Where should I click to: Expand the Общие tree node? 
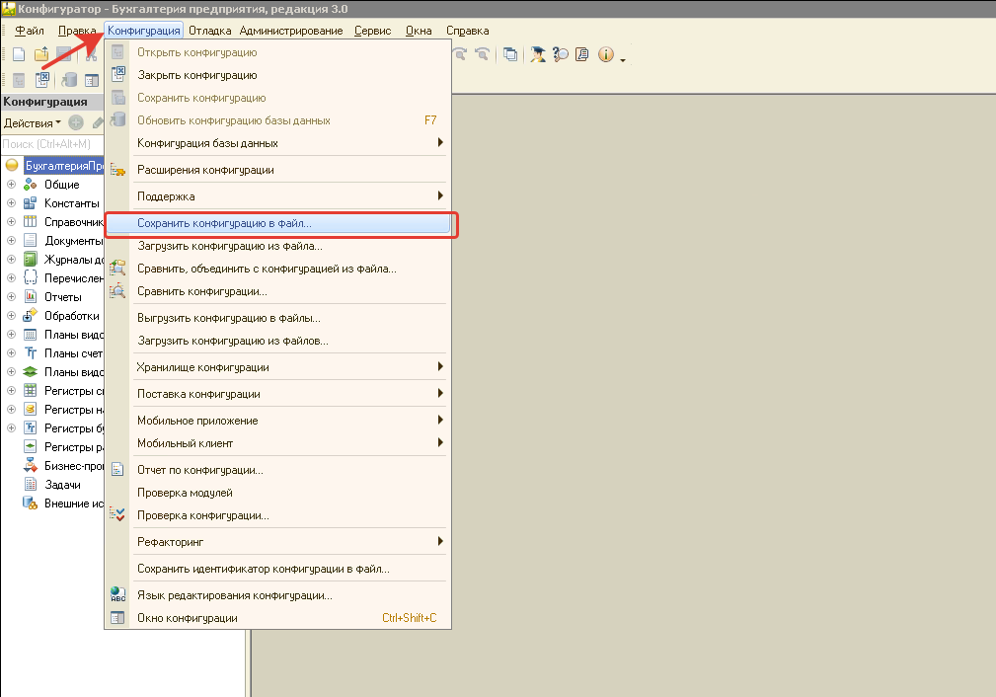(11, 185)
